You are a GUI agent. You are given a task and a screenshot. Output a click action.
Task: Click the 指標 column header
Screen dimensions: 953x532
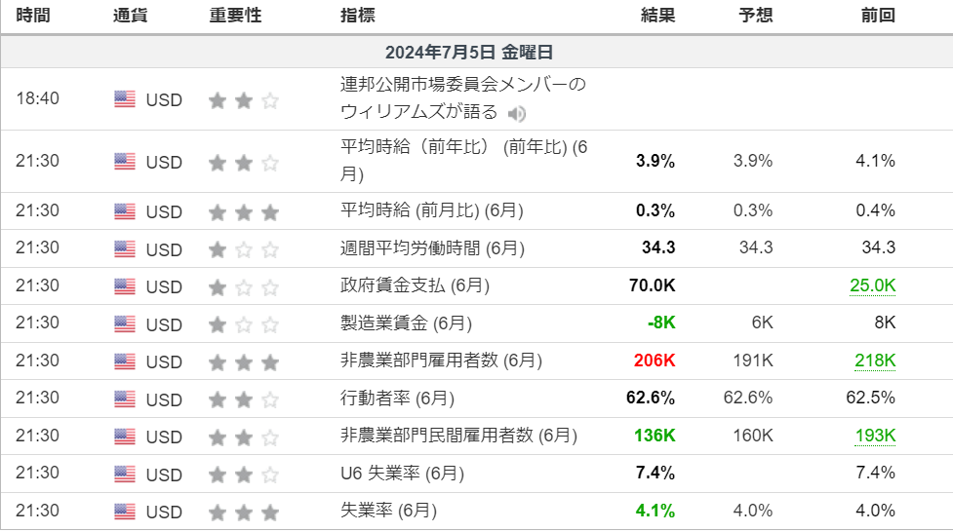pyautogui.click(x=357, y=17)
